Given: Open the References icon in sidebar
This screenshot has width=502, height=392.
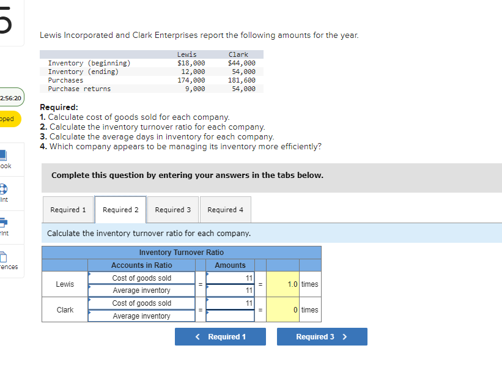Looking at the screenshot, I should [3, 257].
